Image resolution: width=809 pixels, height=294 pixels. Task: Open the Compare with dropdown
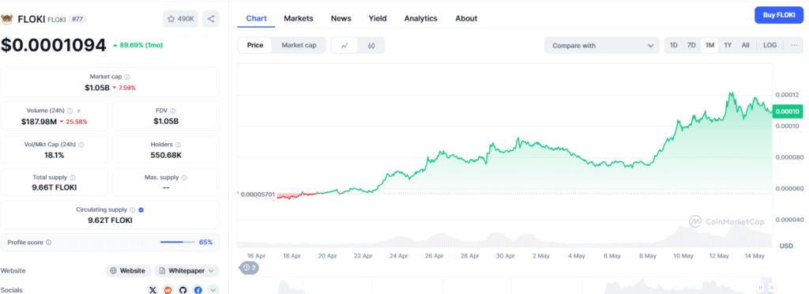coord(601,45)
